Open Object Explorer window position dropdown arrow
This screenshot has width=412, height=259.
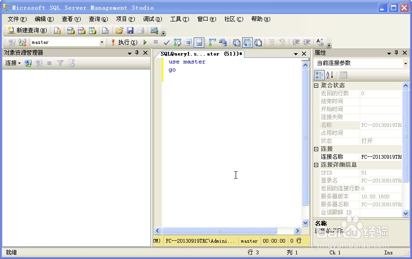pyautogui.click(x=130, y=53)
